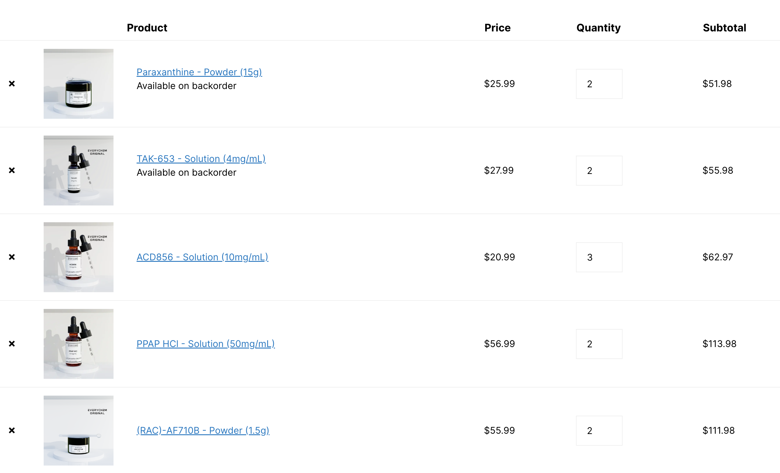The height and width of the screenshot is (473, 780).
Task: Select the ACD856 quantity box
Action: pyautogui.click(x=599, y=257)
